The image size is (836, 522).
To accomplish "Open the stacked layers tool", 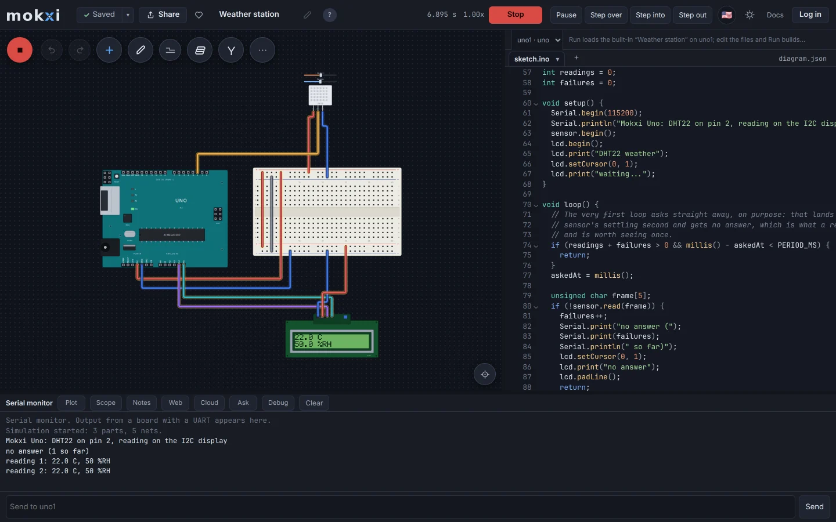I will tap(200, 50).
